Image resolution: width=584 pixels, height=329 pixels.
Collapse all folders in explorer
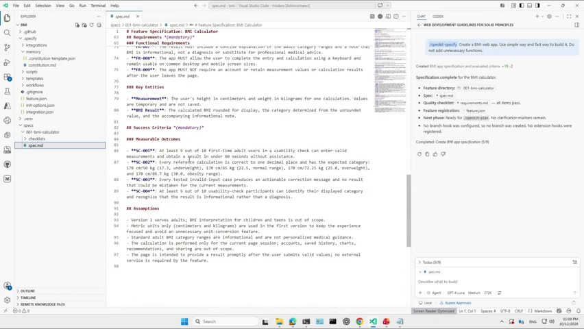[99, 25]
